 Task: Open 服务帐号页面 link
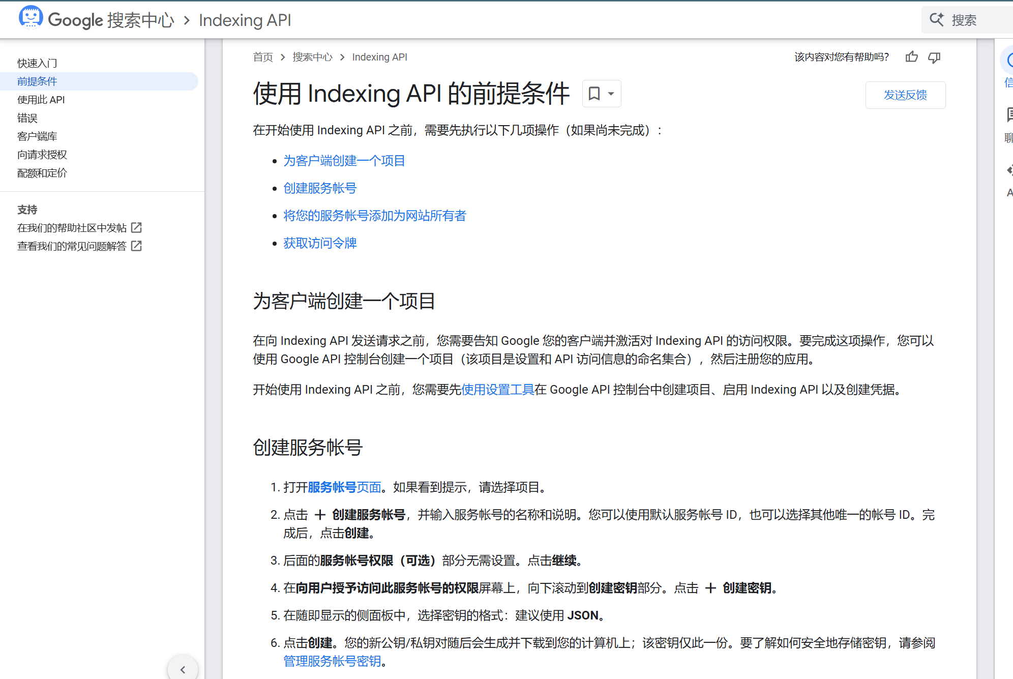pos(344,487)
